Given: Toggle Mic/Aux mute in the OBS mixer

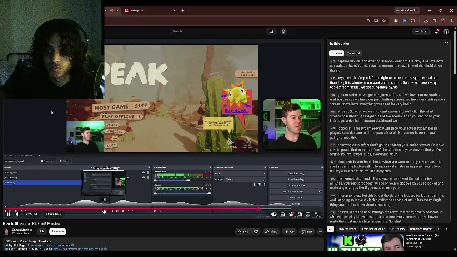Looking at the screenshot, I should (155, 193).
